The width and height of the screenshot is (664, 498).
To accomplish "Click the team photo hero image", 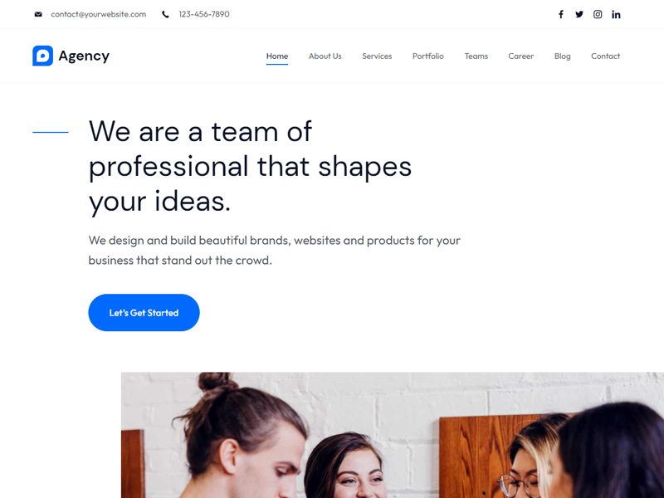I will point(393,435).
